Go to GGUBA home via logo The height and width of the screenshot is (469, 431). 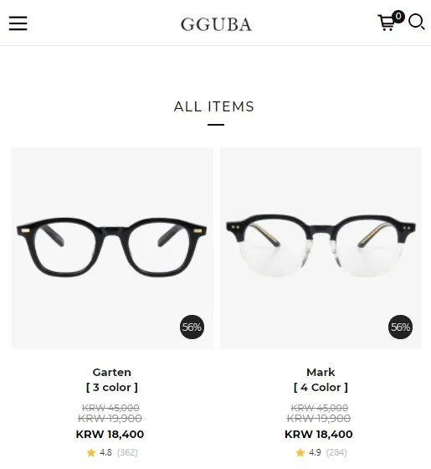point(216,24)
